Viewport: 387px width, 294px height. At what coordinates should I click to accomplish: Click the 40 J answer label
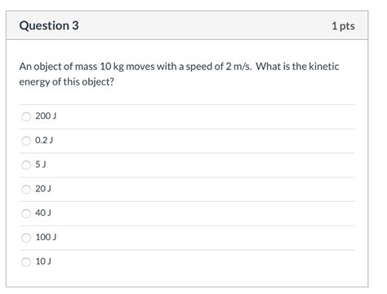[43, 213]
